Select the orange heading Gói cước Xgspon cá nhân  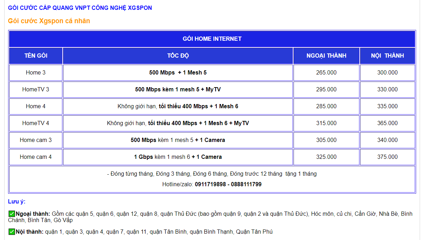pyautogui.click(x=49, y=21)
